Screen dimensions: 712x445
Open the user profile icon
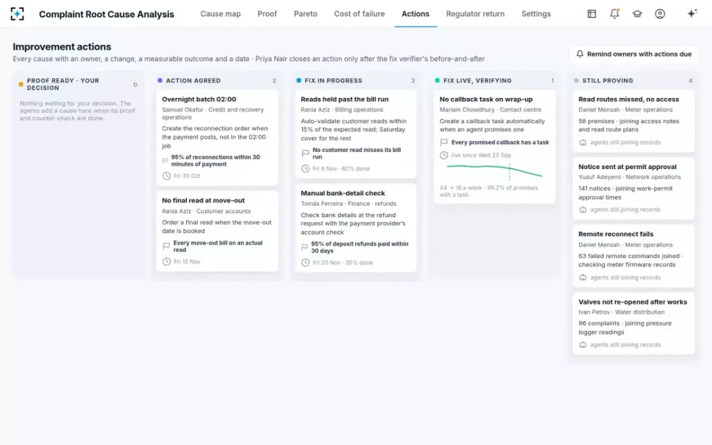pyautogui.click(x=660, y=14)
